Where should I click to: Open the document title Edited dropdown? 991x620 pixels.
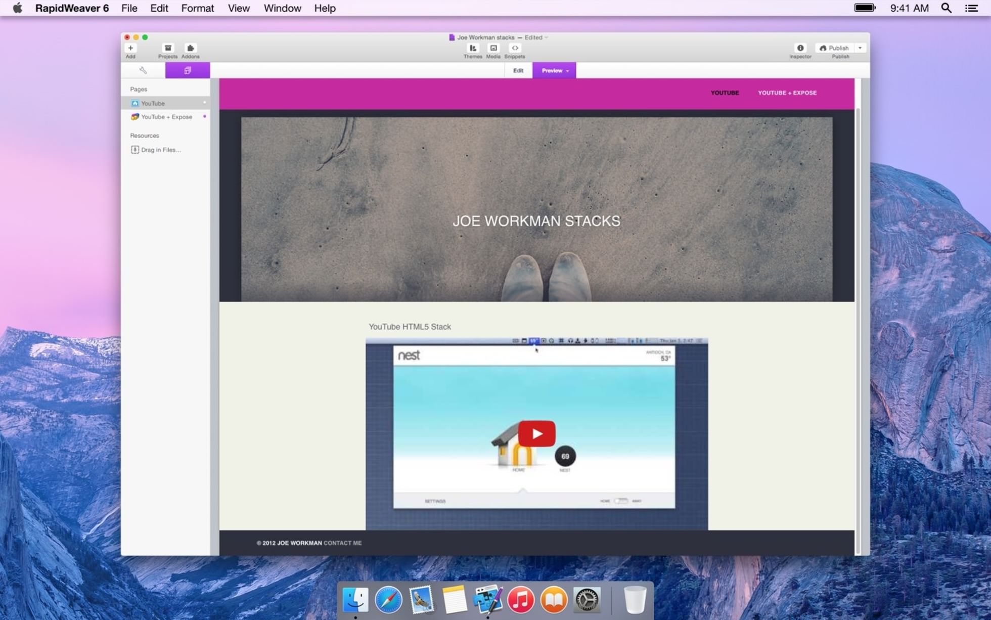click(536, 37)
